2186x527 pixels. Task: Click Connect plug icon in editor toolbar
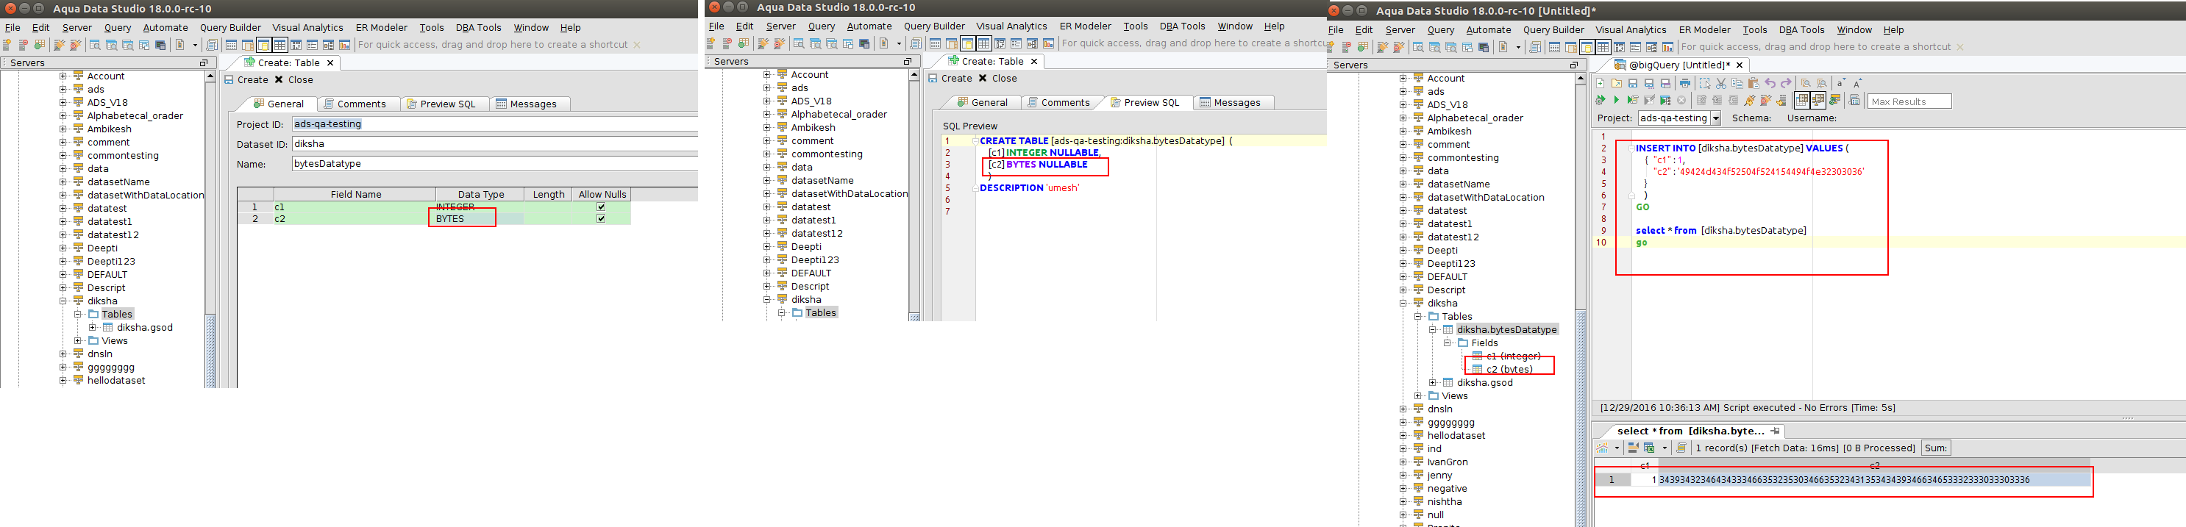tap(1750, 99)
